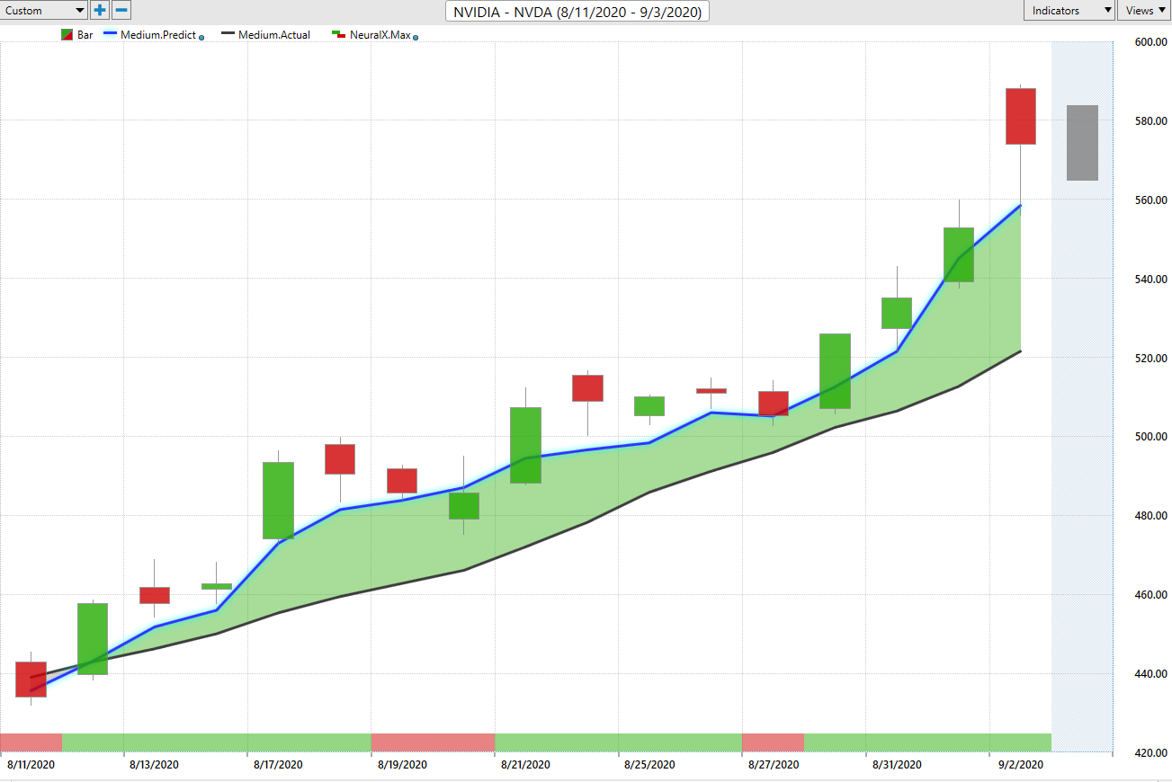Click the Medium.Predict blue line legend icon

(x=110, y=35)
